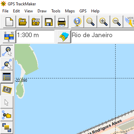
Task: Select the middle-node track point tool
Action: coord(7,64)
